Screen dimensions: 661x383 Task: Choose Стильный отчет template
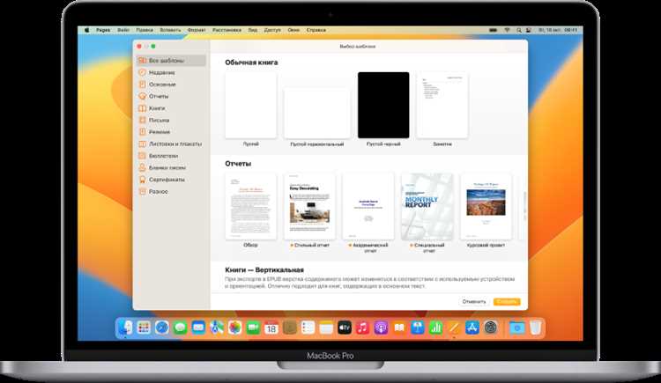pyautogui.click(x=310, y=206)
